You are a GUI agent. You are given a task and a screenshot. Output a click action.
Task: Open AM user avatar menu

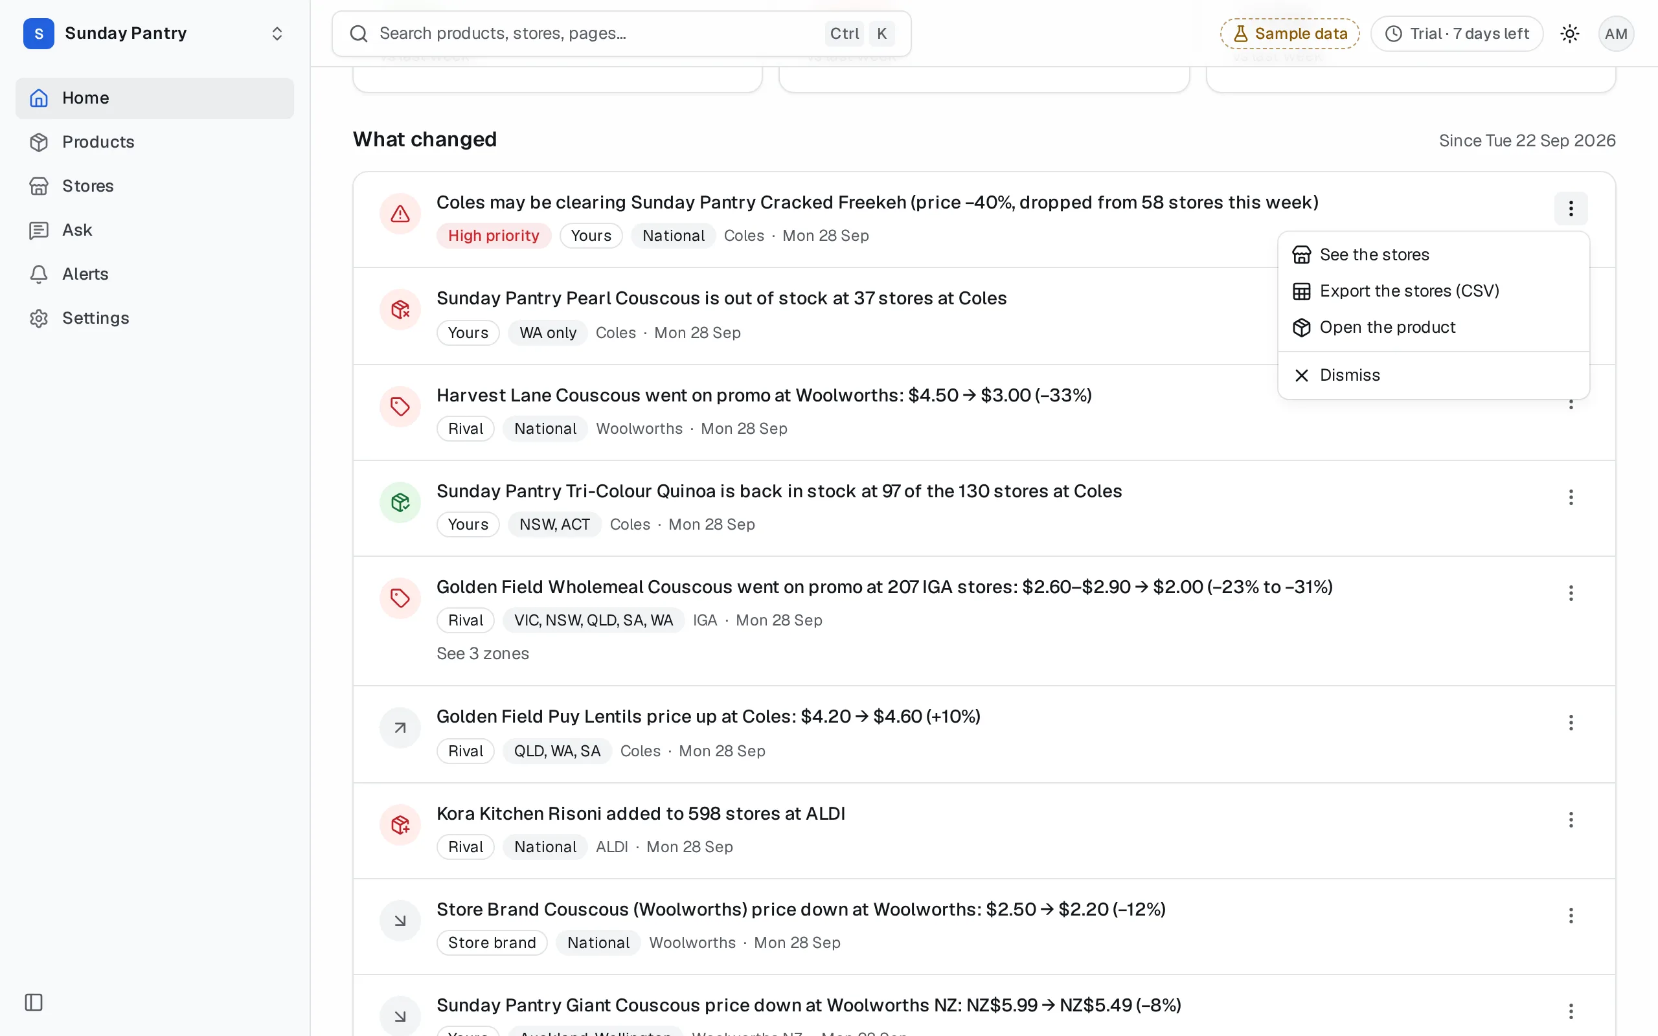pos(1616,34)
